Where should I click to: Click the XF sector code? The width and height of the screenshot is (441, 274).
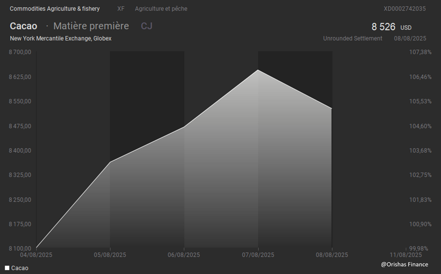[x=121, y=9]
